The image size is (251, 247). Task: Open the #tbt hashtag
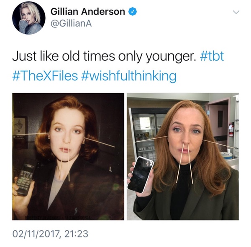coord(212,56)
